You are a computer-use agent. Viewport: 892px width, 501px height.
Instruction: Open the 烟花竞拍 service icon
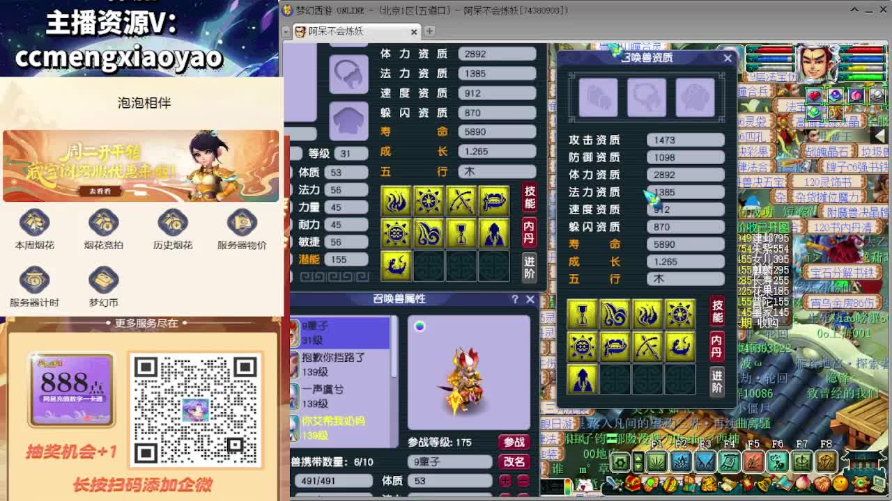coord(103,223)
